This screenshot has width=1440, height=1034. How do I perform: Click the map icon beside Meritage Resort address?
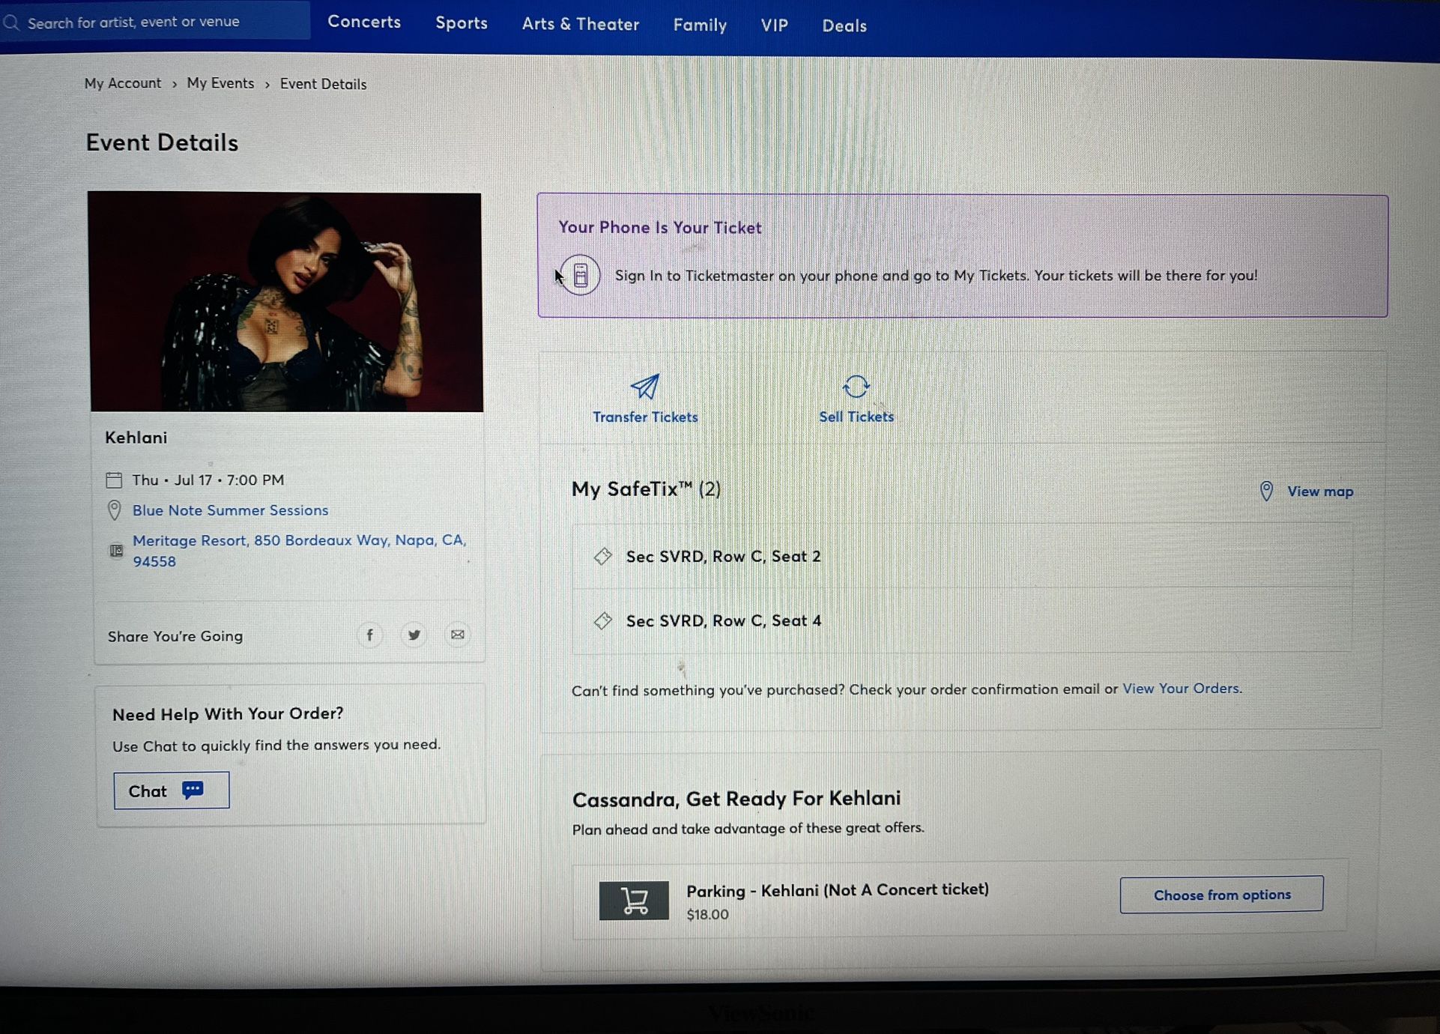[x=116, y=551]
